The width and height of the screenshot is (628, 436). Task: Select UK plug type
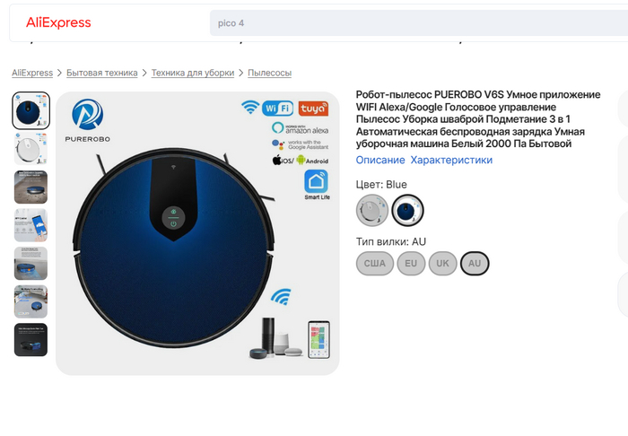(442, 264)
